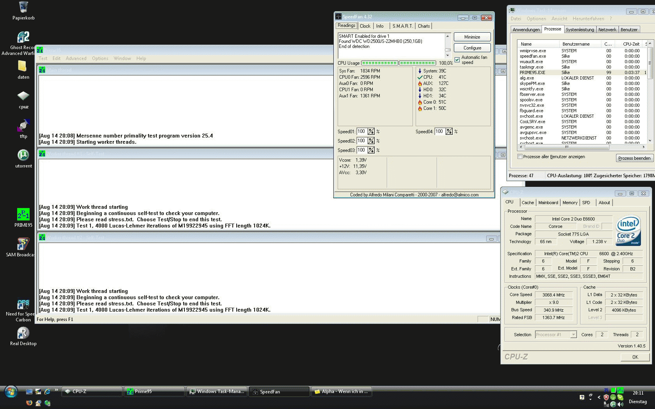Viewport: 655px width, 409px height.
Task: Open Firefox quick launch icon
Action: [29, 403]
